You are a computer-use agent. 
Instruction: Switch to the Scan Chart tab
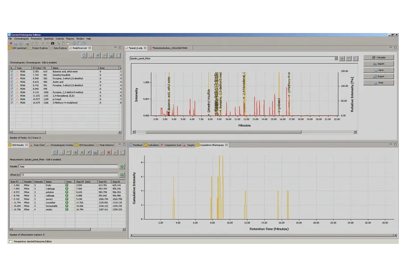pos(39,145)
